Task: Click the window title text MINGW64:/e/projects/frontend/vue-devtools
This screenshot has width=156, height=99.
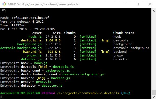Action: (43, 4)
